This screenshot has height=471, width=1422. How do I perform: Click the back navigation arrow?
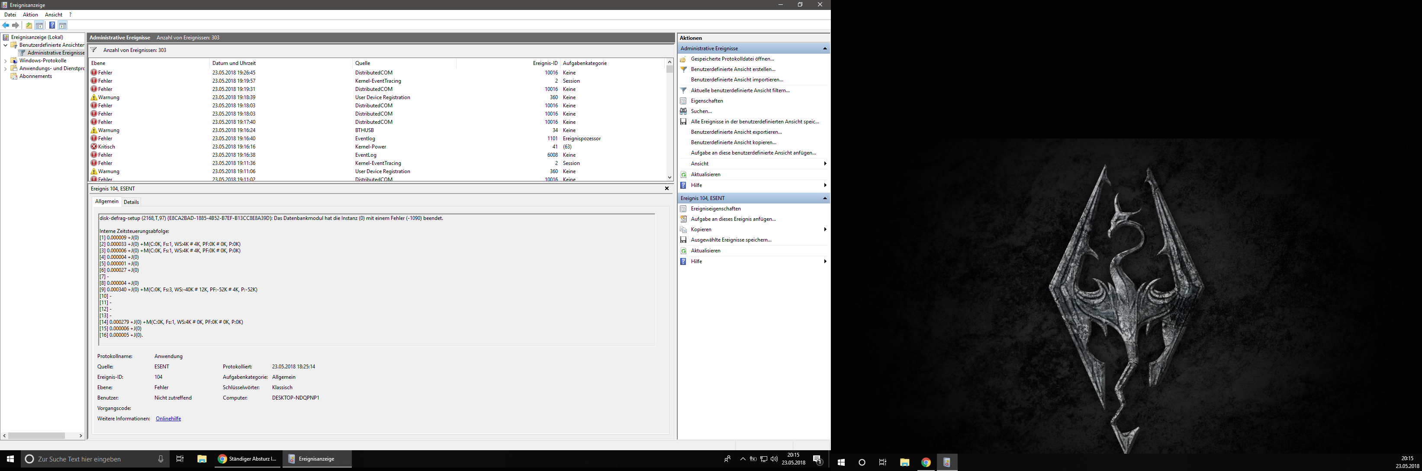pyautogui.click(x=6, y=26)
